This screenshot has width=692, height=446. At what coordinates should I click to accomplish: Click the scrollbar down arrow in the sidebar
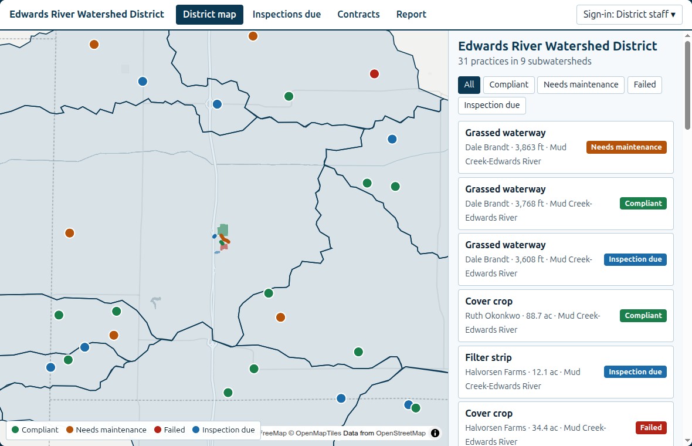[x=687, y=441]
